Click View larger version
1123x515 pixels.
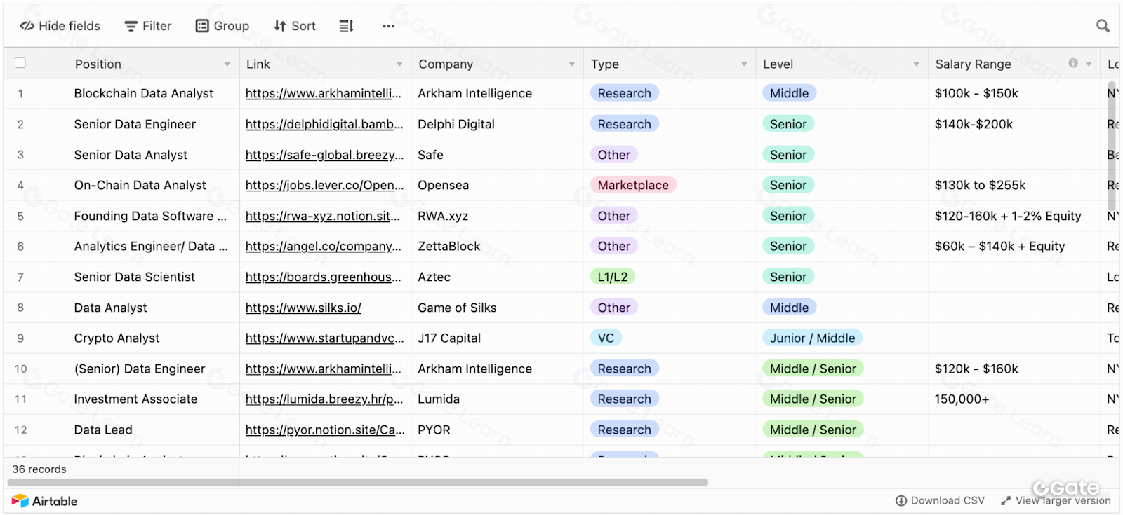pos(1056,500)
